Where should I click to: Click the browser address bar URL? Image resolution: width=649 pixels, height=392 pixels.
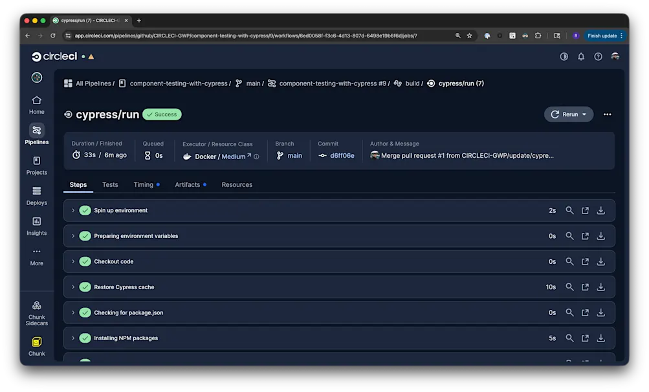click(x=246, y=36)
